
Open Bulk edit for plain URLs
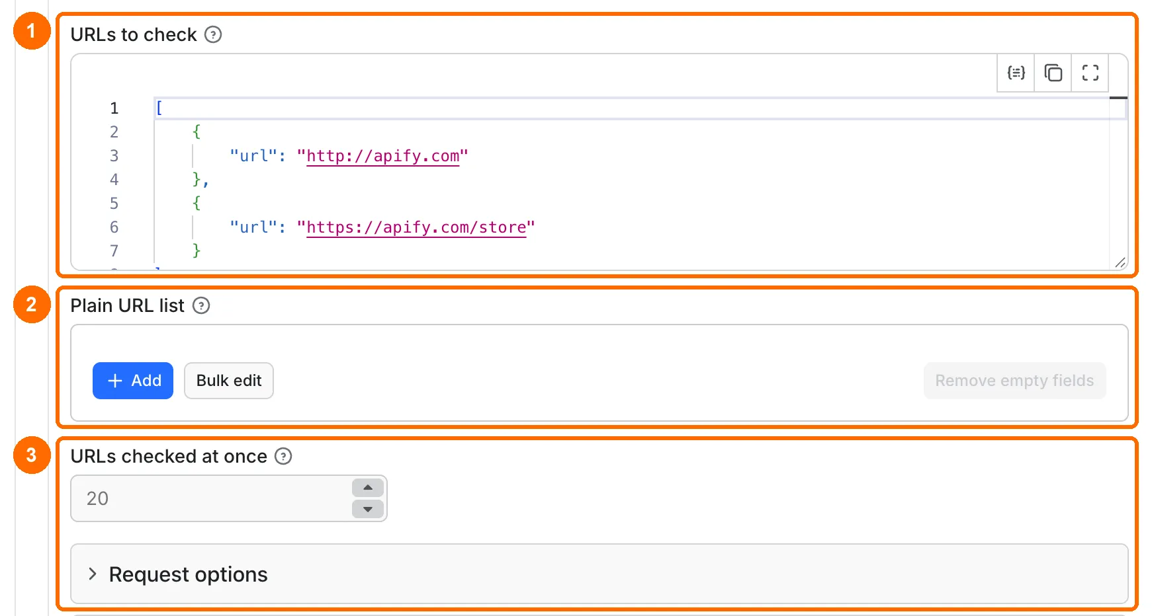pos(229,381)
